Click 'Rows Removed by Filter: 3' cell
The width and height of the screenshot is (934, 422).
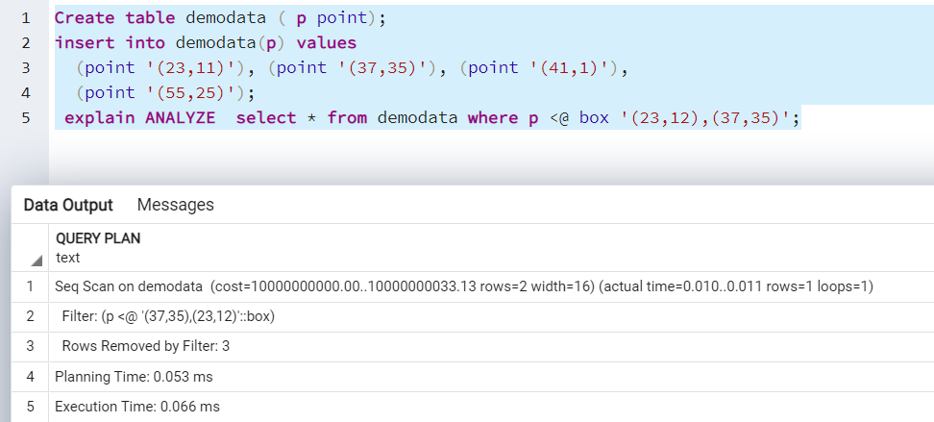pyautogui.click(x=491, y=346)
